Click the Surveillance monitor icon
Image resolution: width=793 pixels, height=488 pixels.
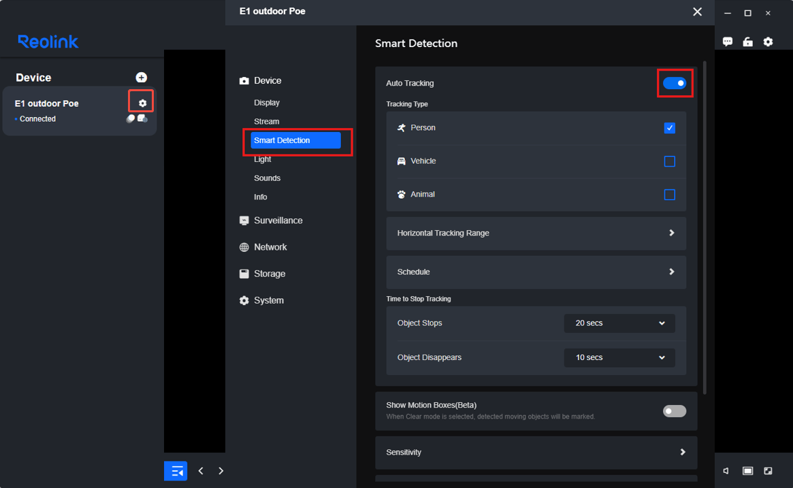tap(244, 221)
